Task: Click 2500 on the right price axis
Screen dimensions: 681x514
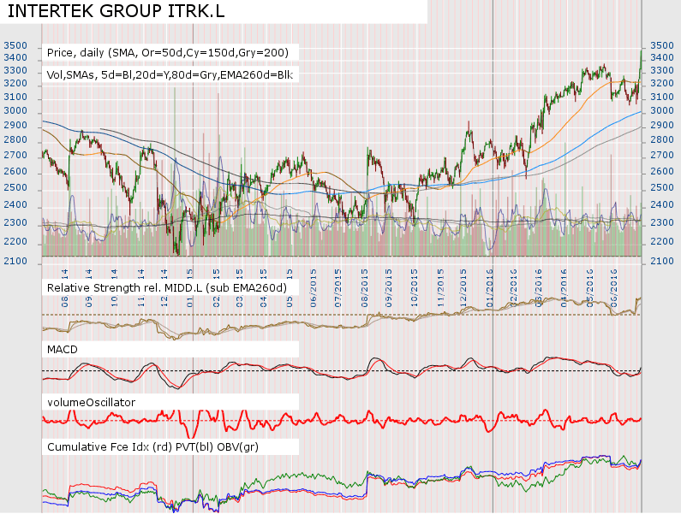Action: 662,188
